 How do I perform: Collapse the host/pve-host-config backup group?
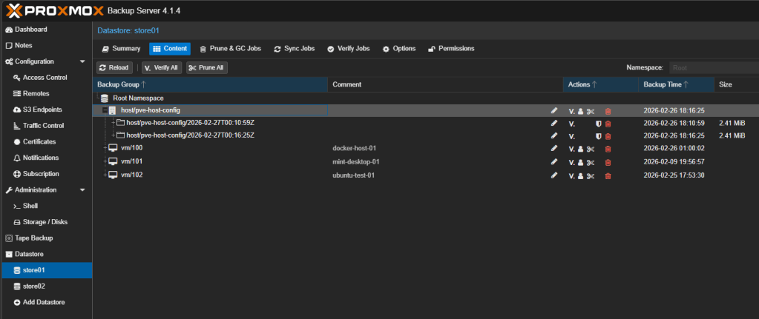click(x=105, y=111)
